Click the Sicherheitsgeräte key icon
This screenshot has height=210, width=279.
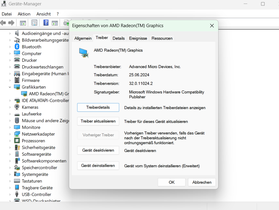(17, 147)
